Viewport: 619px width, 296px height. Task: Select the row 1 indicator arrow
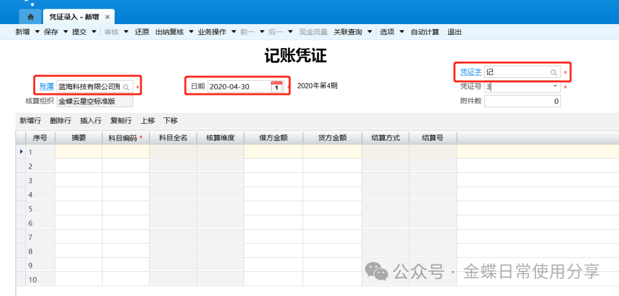pos(22,152)
